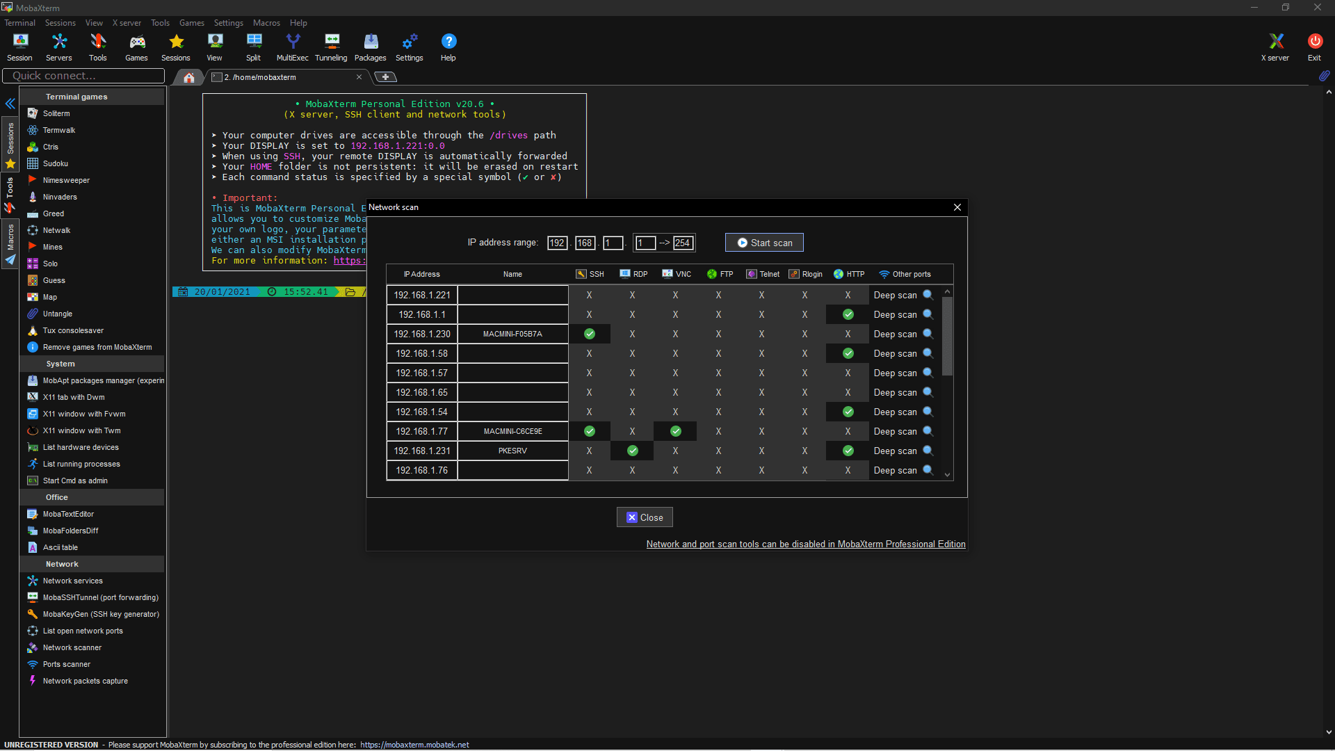Launch the MultiExec toolbar icon
The width and height of the screenshot is (1335, 751).
pyautogui.click(x=293, y=47)
